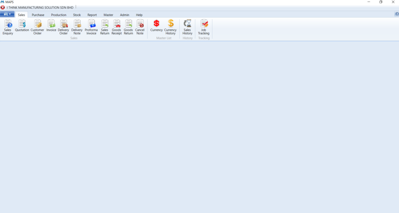Open the Proforma Invoice module
Image resolution: width=399 pixels, height=213 pixels.
(x=91, y=27)
